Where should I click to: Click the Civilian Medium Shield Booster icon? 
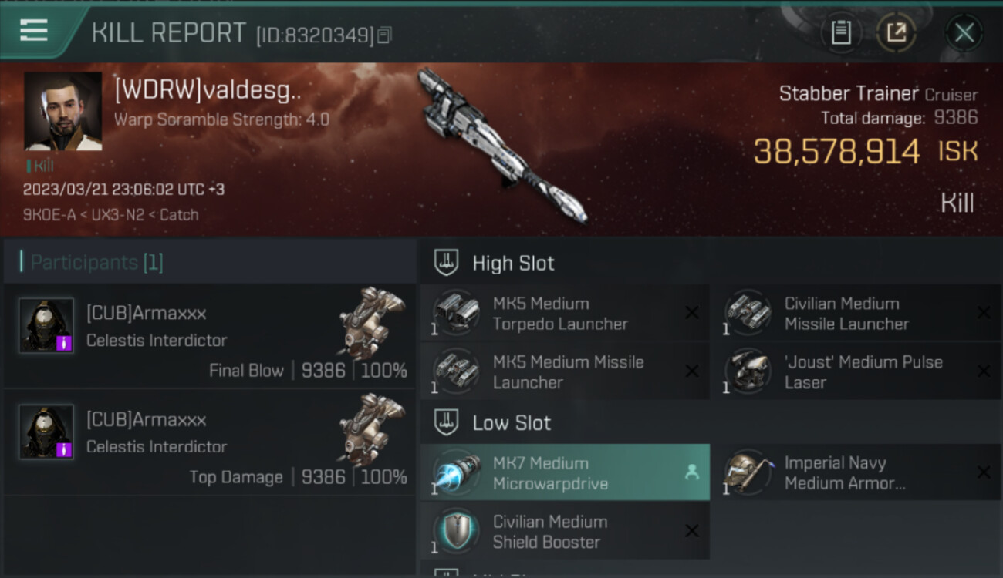(455, 531)
